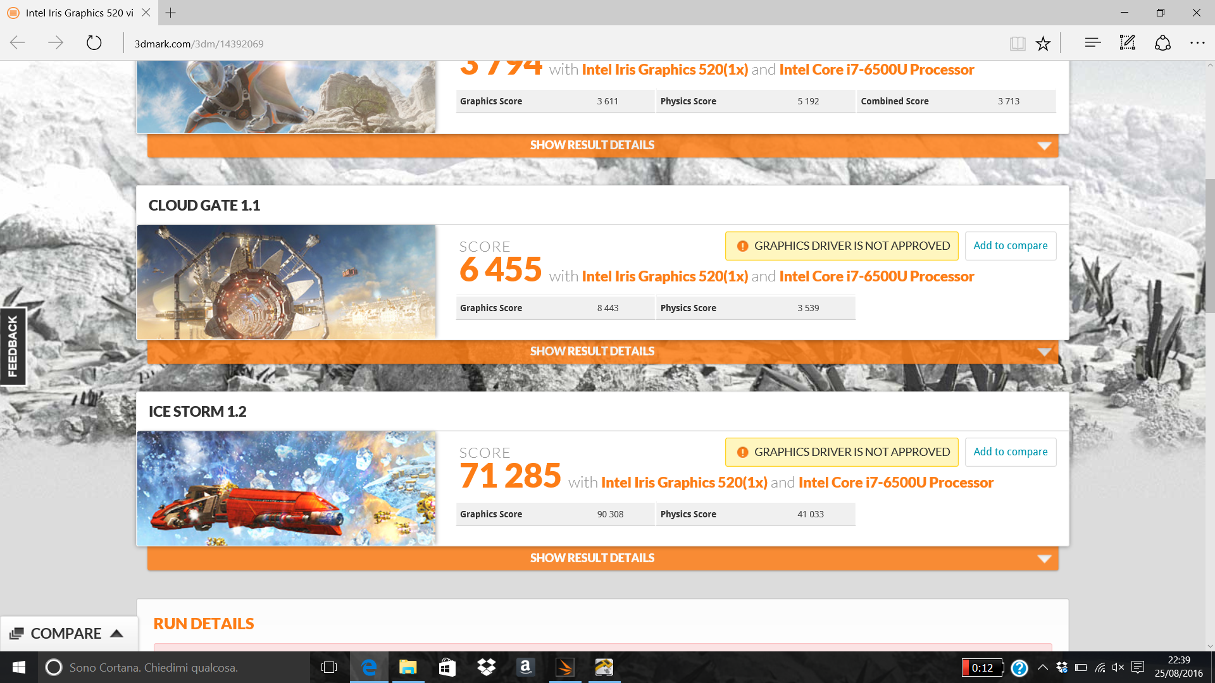Viewport: 1215px width, 683px height.
Task: Click Cloud Gate result details arrow
Action: 1044,352
